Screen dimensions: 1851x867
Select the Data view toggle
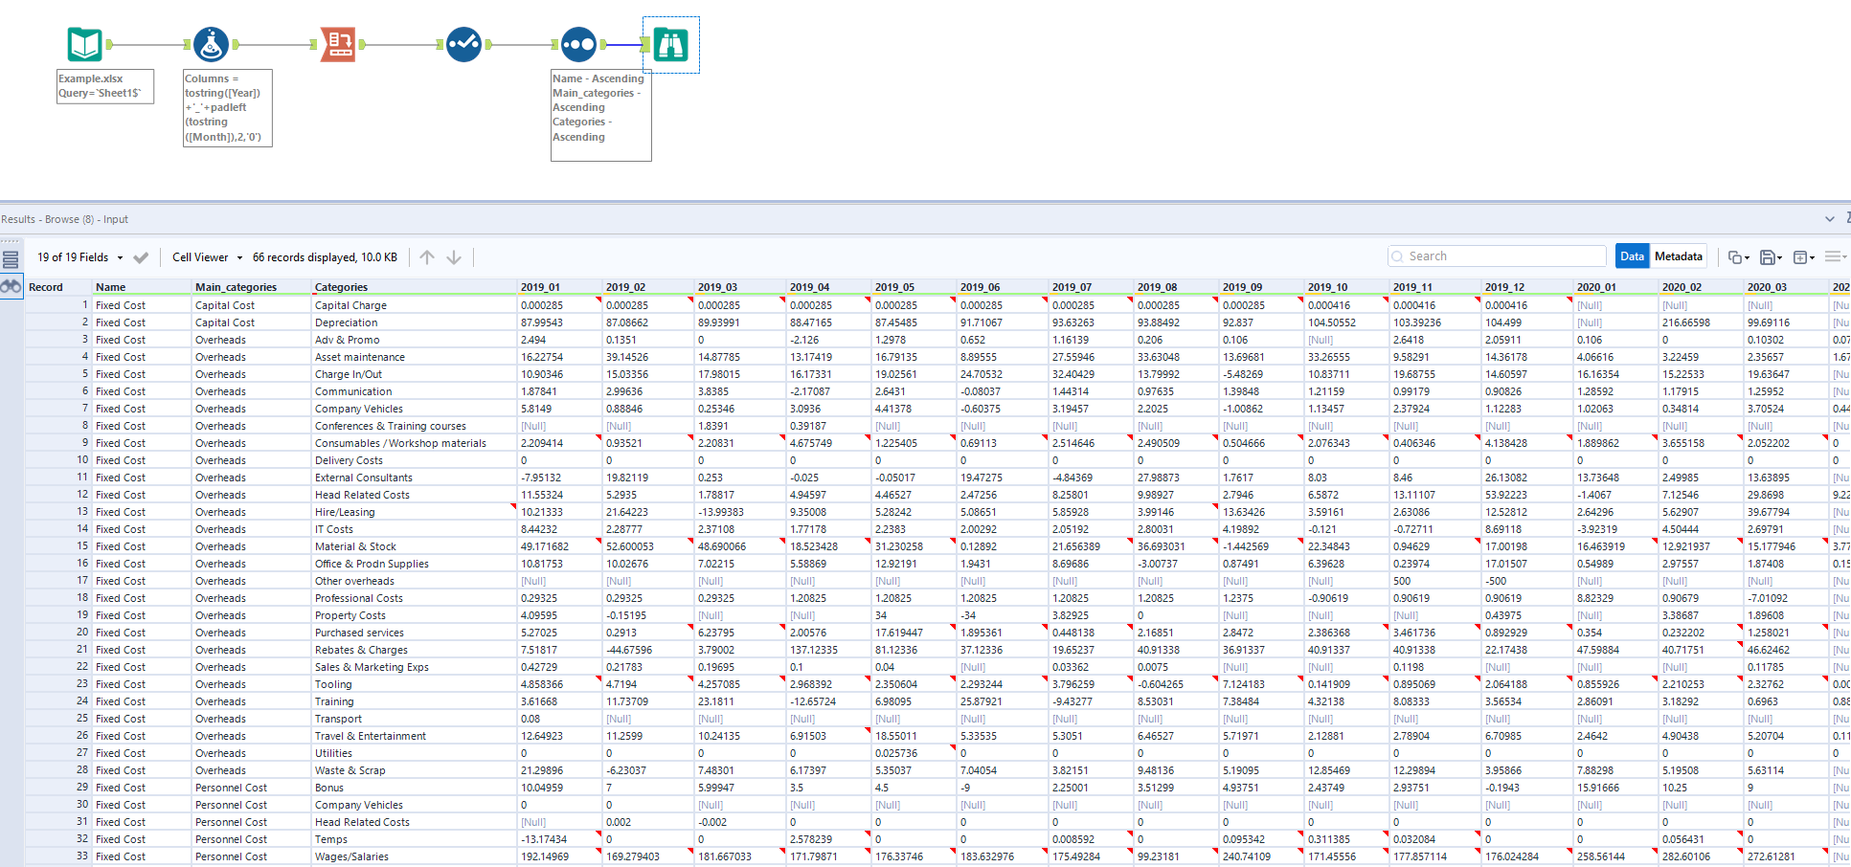[x=1632, y=256]
